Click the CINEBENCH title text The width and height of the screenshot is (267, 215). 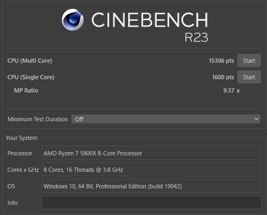click(x=149, y=20)
